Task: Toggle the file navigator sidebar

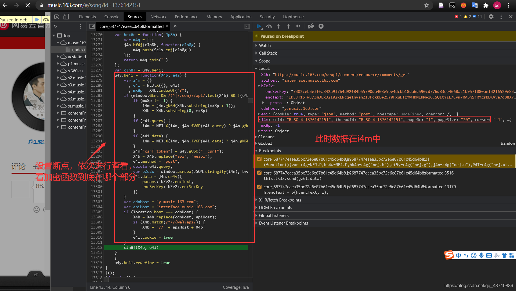Action: [92, 26]
